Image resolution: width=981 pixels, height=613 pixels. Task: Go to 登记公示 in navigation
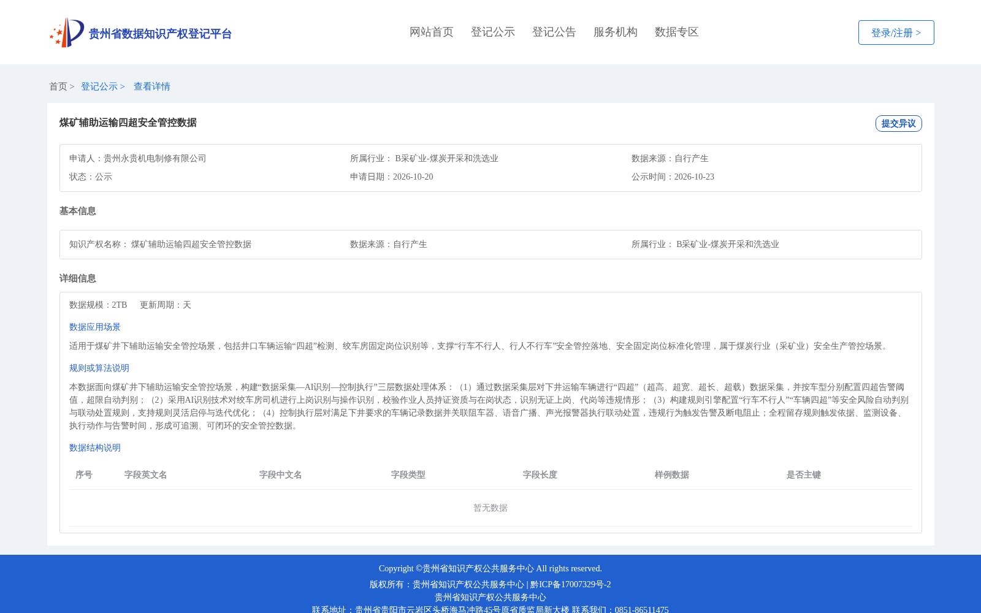[x=493, y=32]
